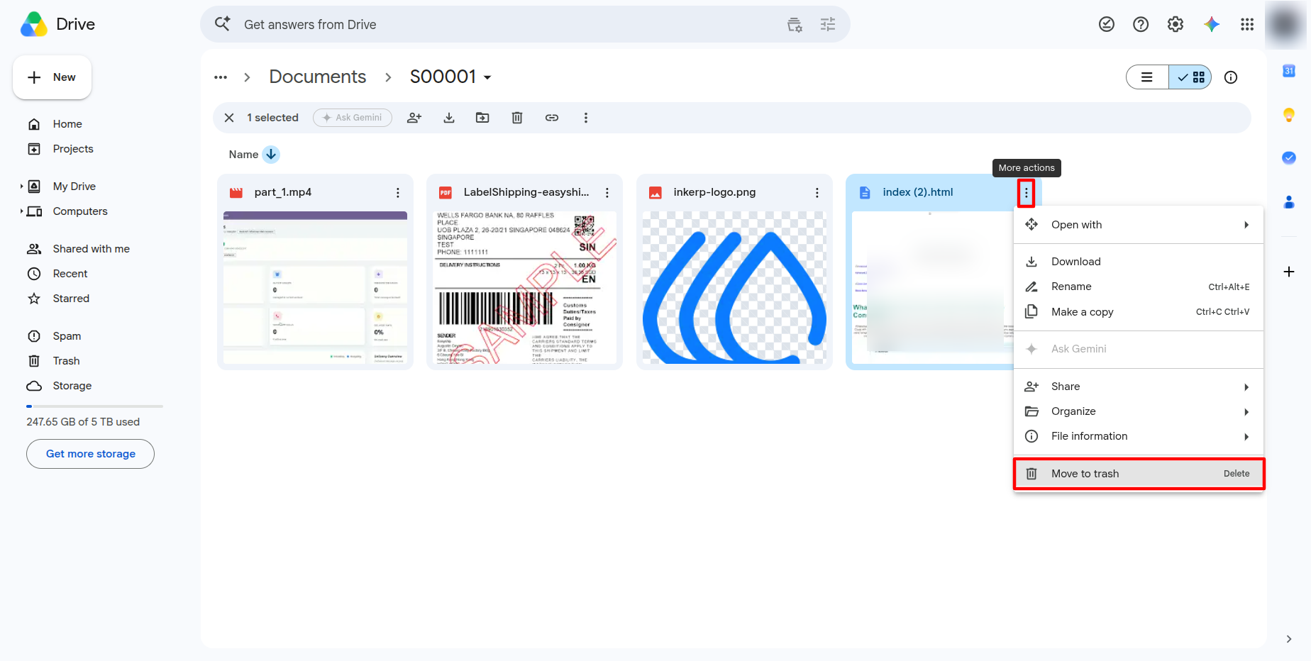Screen dimensions: 1311x661
Task: Choose Download in the context menu
Action: [1139, 262]
